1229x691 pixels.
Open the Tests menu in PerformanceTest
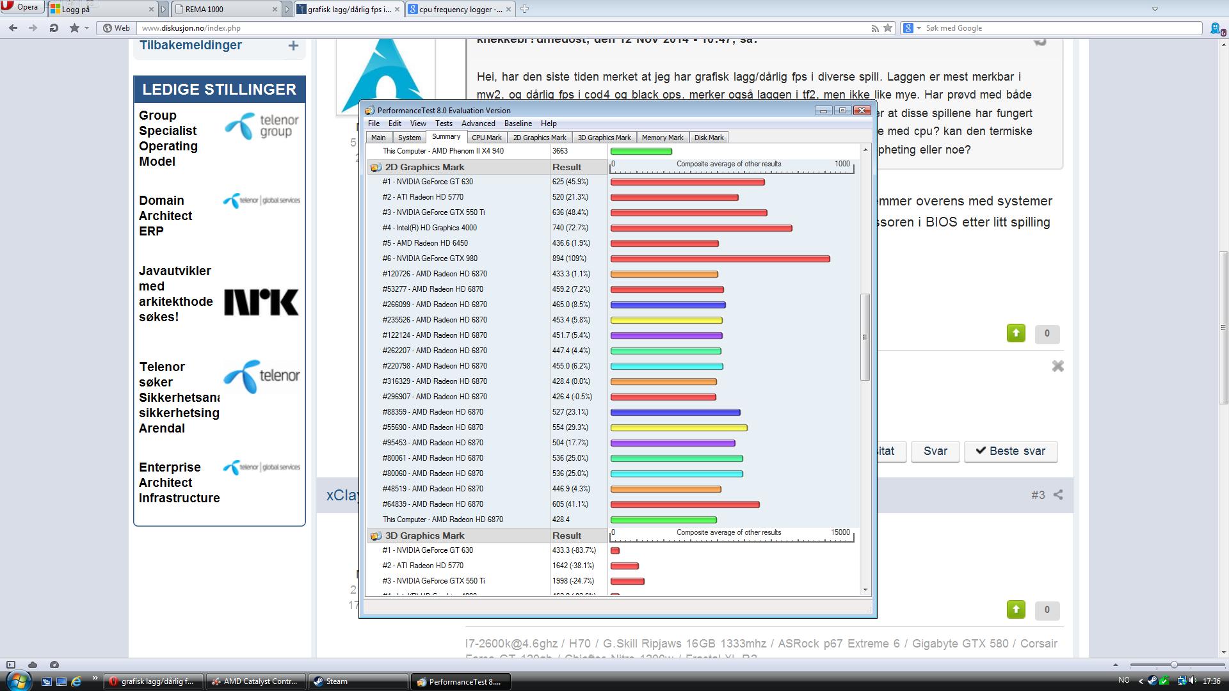[x=444, y=123]
